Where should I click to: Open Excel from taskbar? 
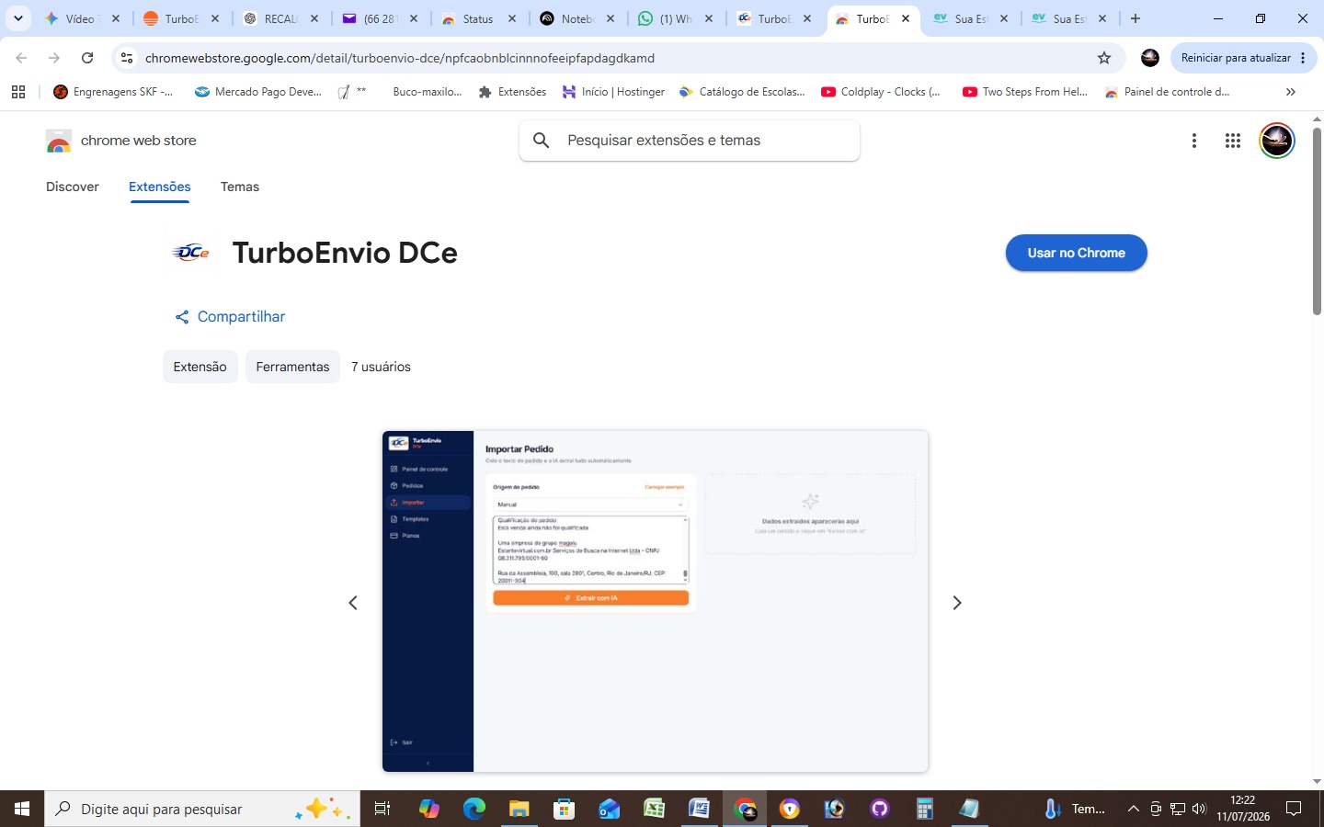tap(655, 809)
